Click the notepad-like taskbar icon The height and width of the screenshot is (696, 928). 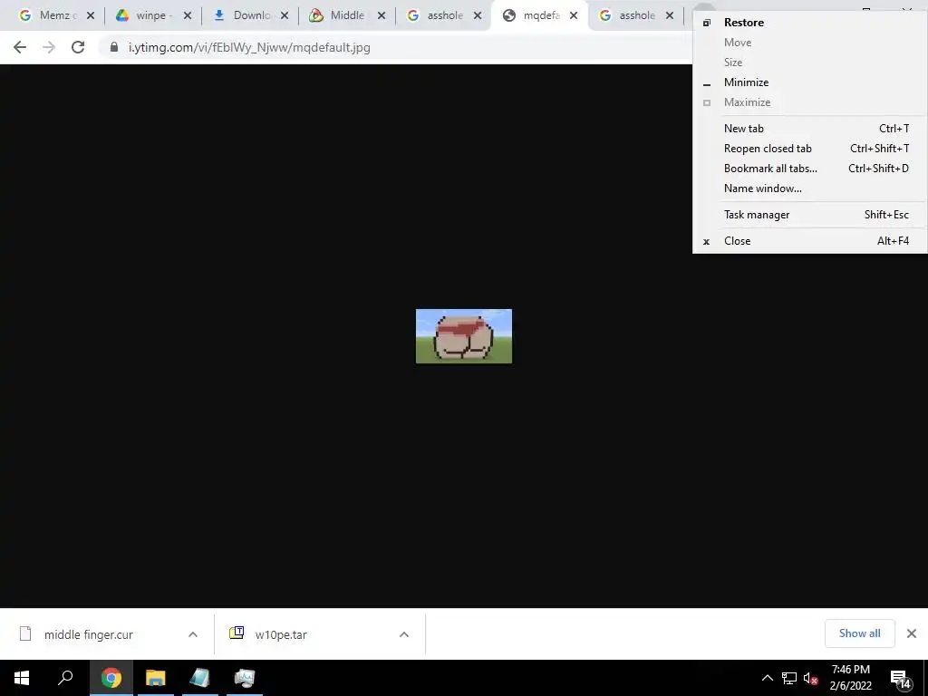tap(199, 678)
